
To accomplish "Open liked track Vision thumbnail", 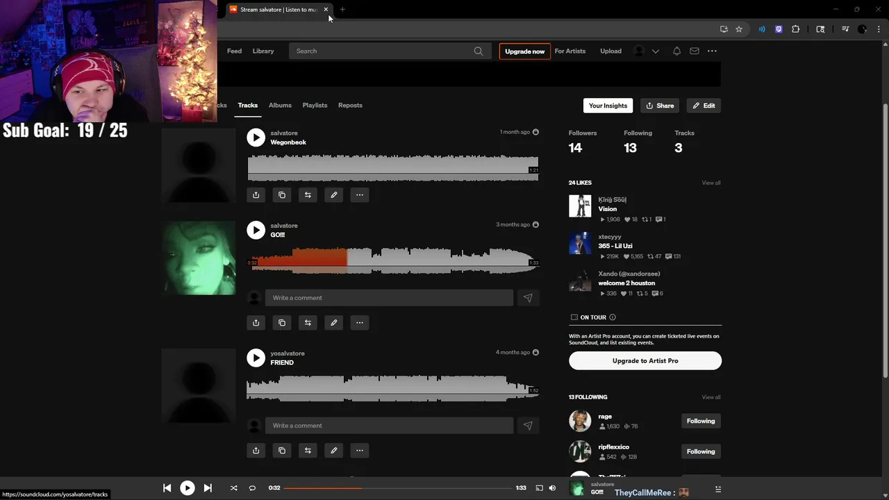I will pos(580,206).
